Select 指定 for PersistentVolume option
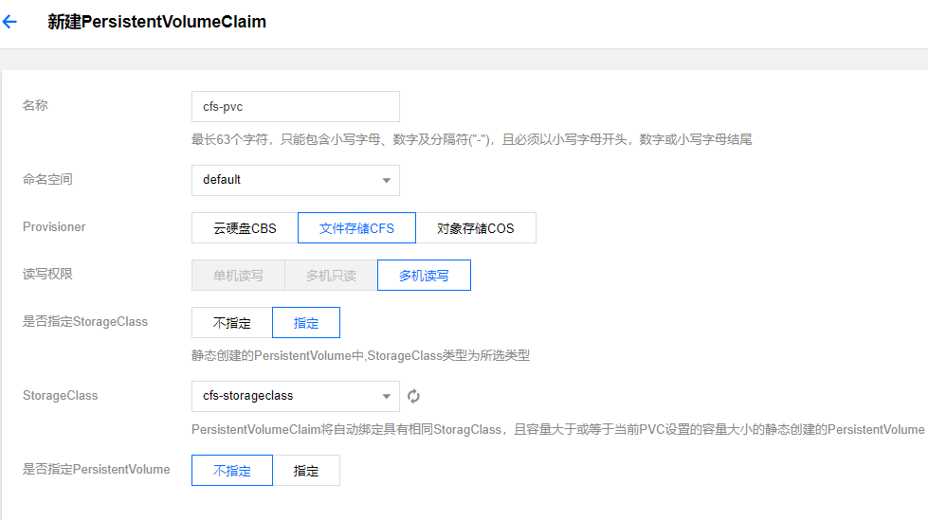The height and width of the screenshot is (520, 928). pyautogui.click(x=306, y=471)
